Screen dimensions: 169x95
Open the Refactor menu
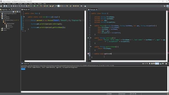[14, 4]
